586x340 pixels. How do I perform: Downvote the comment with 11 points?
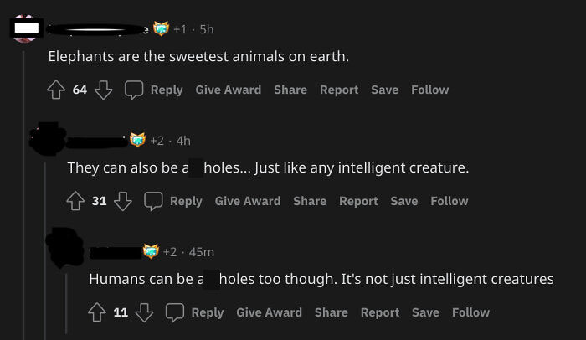pyautogui.click(x=144, y=312)
